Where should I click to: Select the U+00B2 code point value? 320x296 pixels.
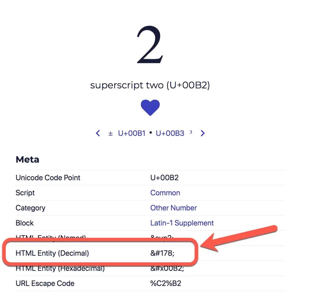(165, 178)
